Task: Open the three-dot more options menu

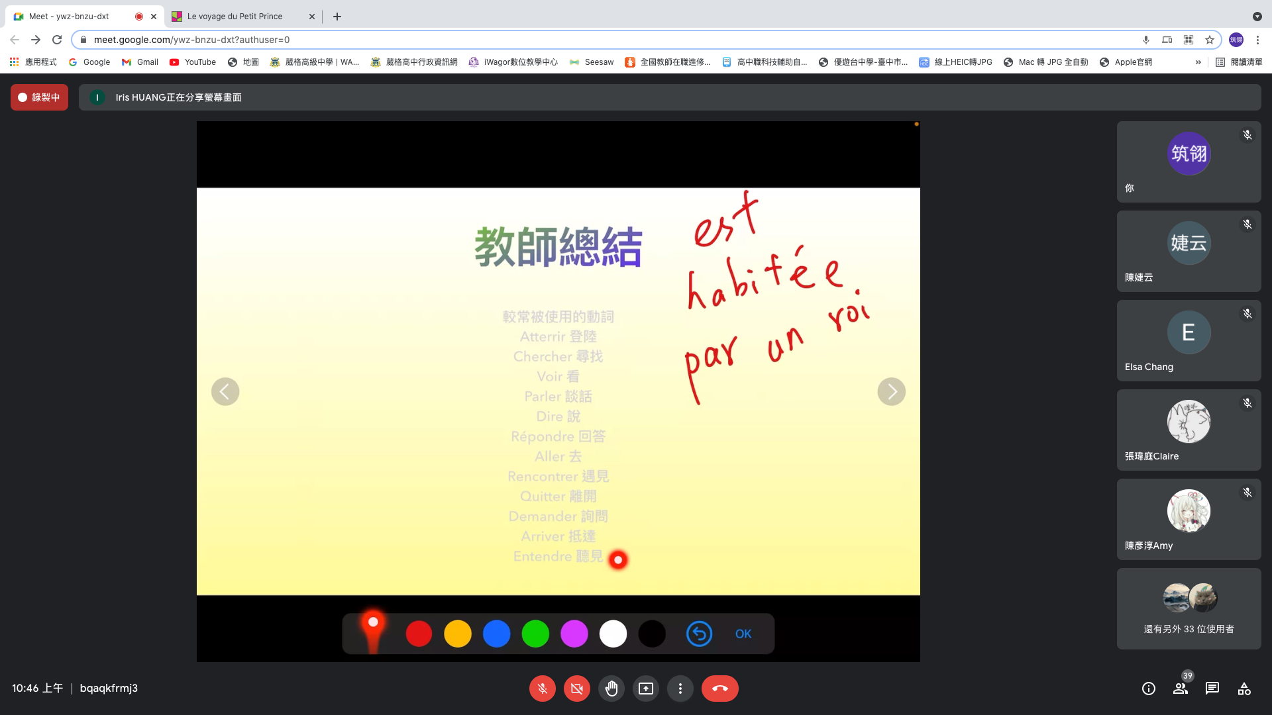Action: (x=680, y=689)
